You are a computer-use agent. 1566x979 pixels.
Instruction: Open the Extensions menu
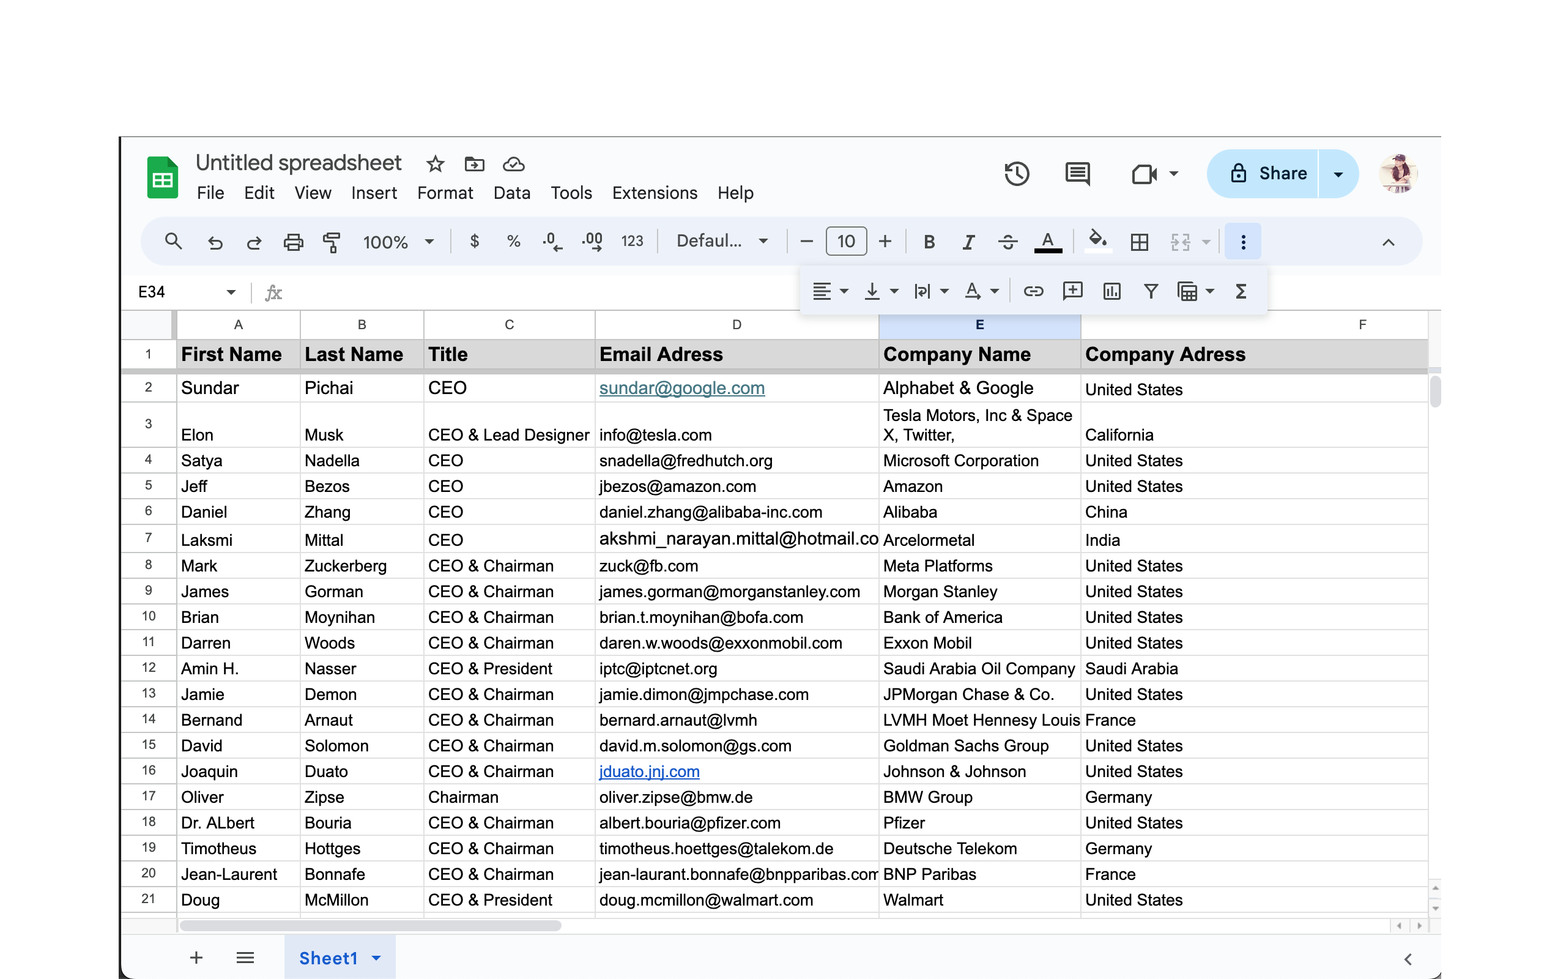coord(654,193)
